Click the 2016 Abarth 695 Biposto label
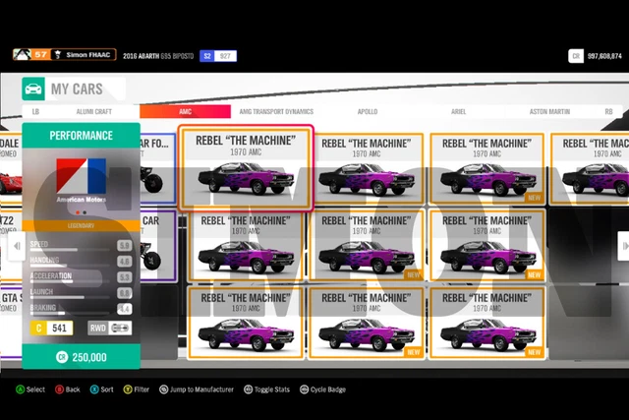The height and width of the screenshot is (420, 629). 158,56
